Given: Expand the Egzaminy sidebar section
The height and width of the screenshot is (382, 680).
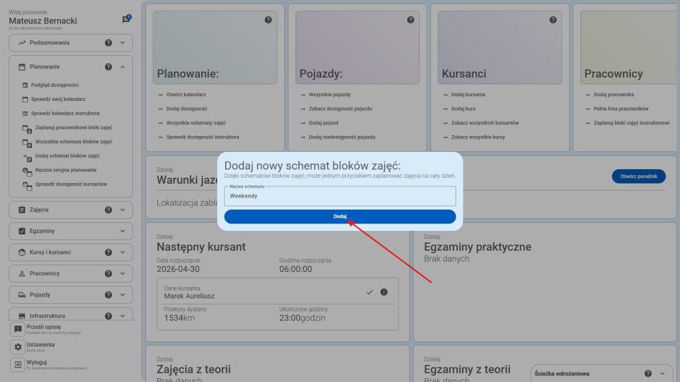Looking at the screenshot, I should (x=123, y=231).
